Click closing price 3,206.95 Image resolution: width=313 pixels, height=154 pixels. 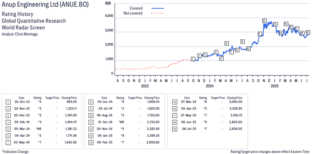coord(236,109)
